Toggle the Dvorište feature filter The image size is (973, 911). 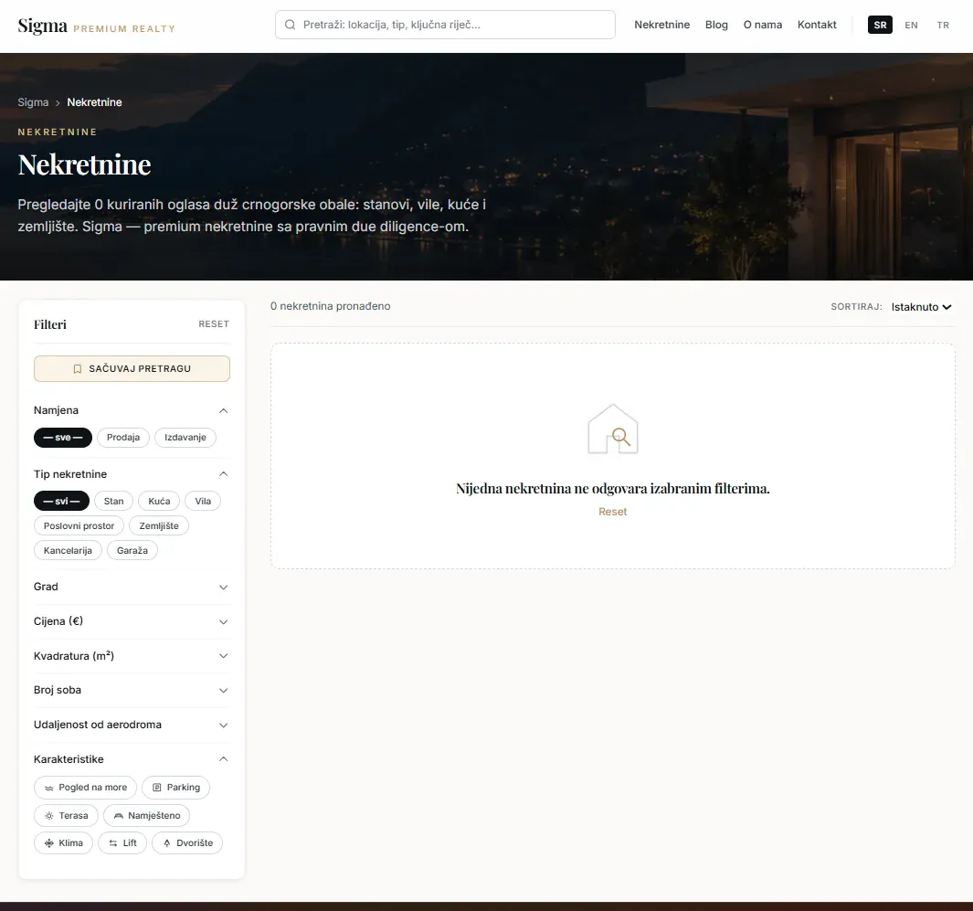pos(187,842)
